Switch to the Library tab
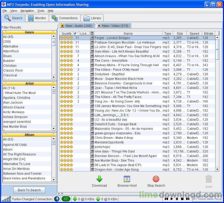224x203 pixels. pyautogui.click(x=92, y=18)
